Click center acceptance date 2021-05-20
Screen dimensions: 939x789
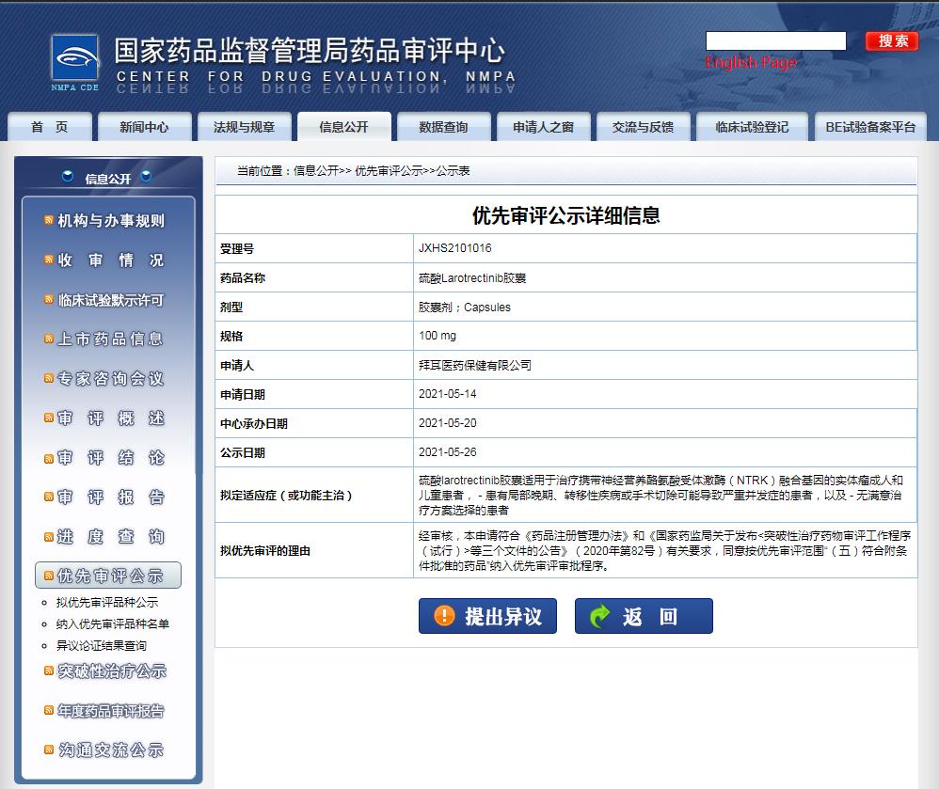pyautogui.click(x=447, y=422)
